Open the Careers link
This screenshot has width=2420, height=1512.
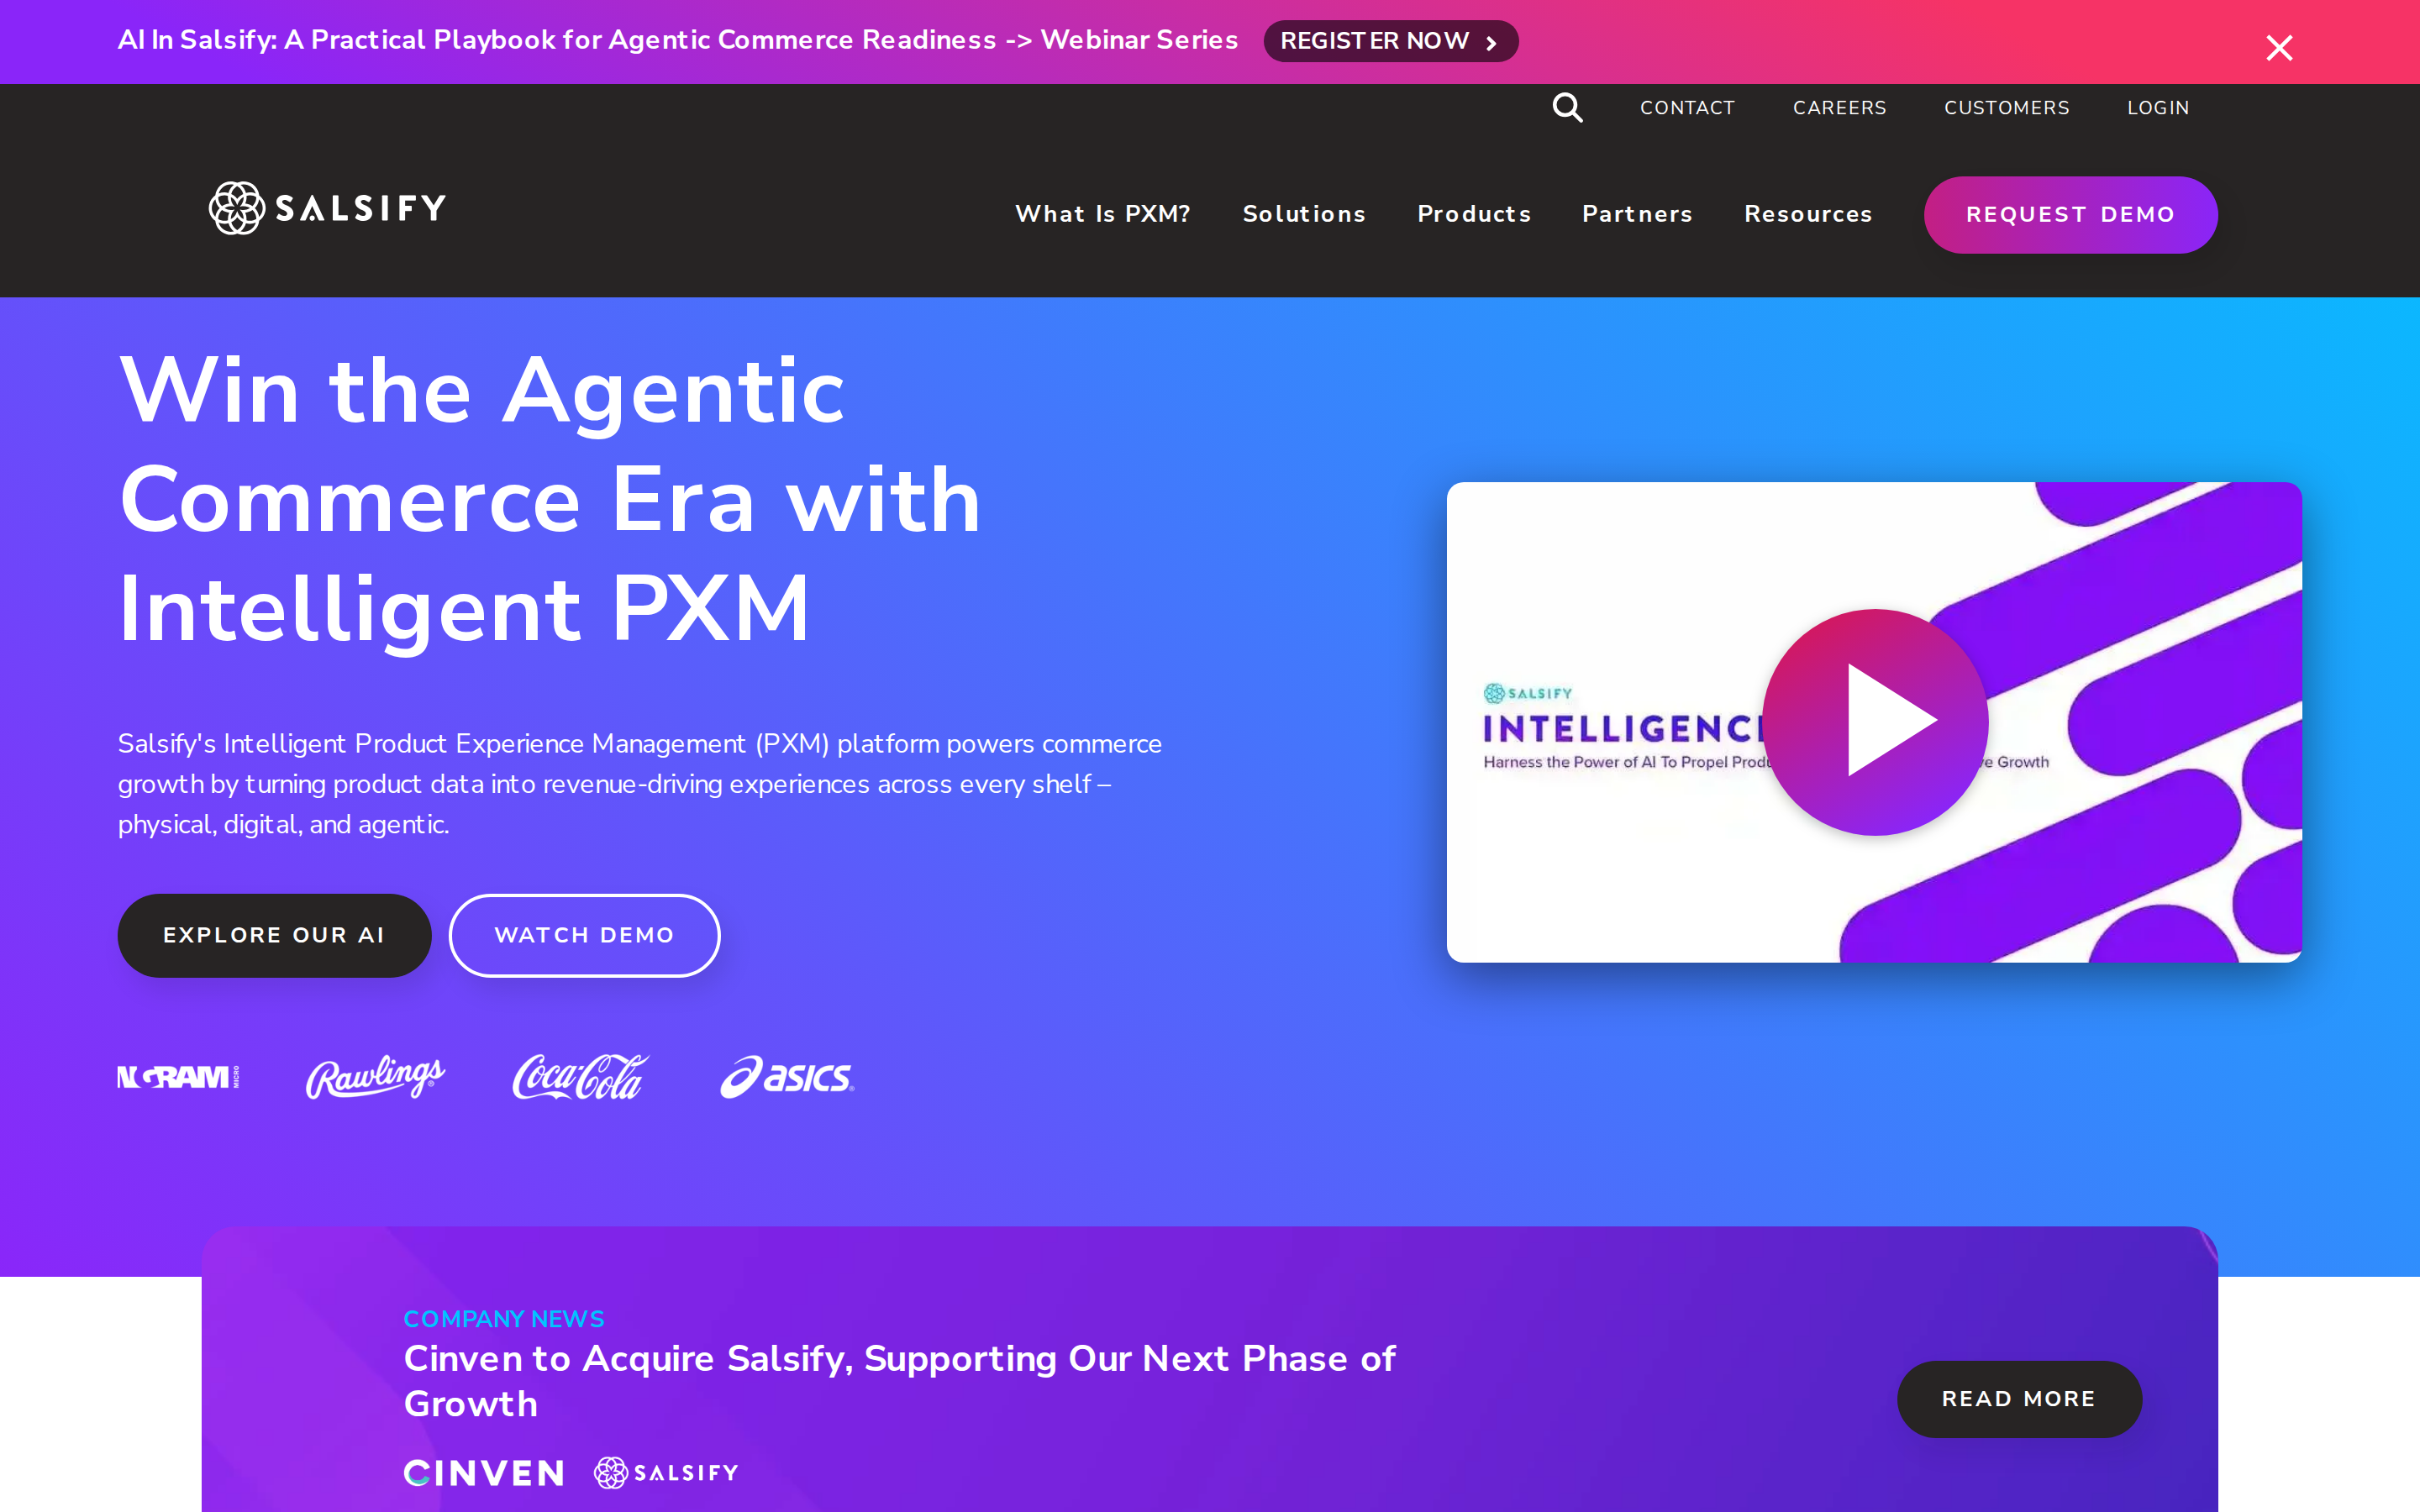point(1839,108)
